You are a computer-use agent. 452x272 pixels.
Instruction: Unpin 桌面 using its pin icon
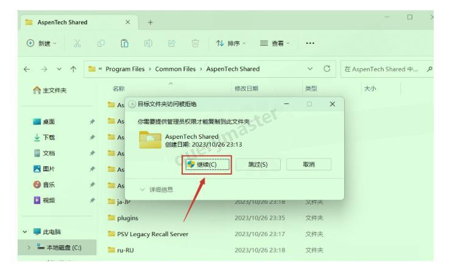[92, 122]
